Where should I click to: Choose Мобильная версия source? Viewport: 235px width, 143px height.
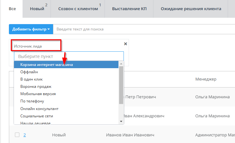[x=38, y=94]
